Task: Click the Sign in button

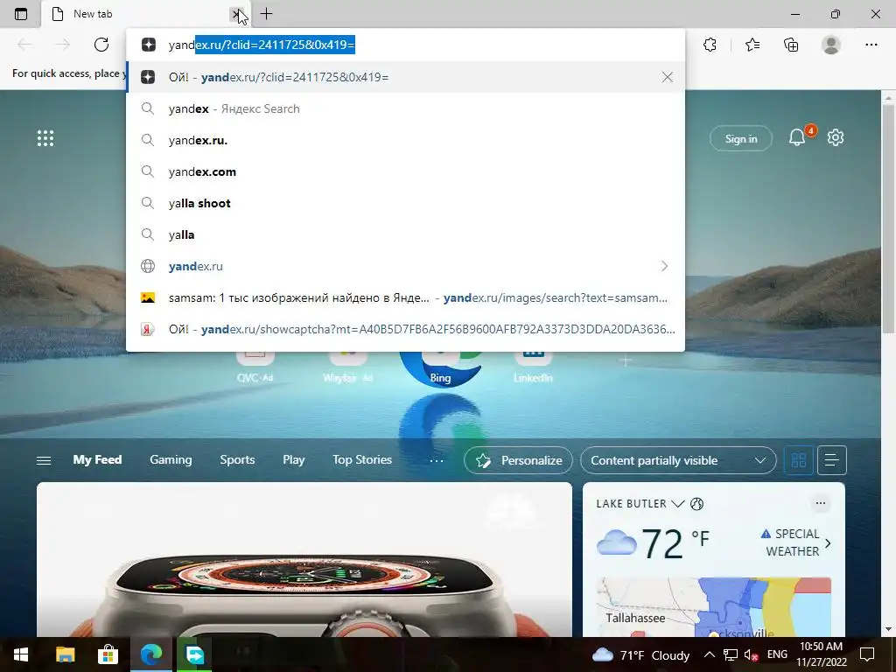Action: tap(740, 139)
